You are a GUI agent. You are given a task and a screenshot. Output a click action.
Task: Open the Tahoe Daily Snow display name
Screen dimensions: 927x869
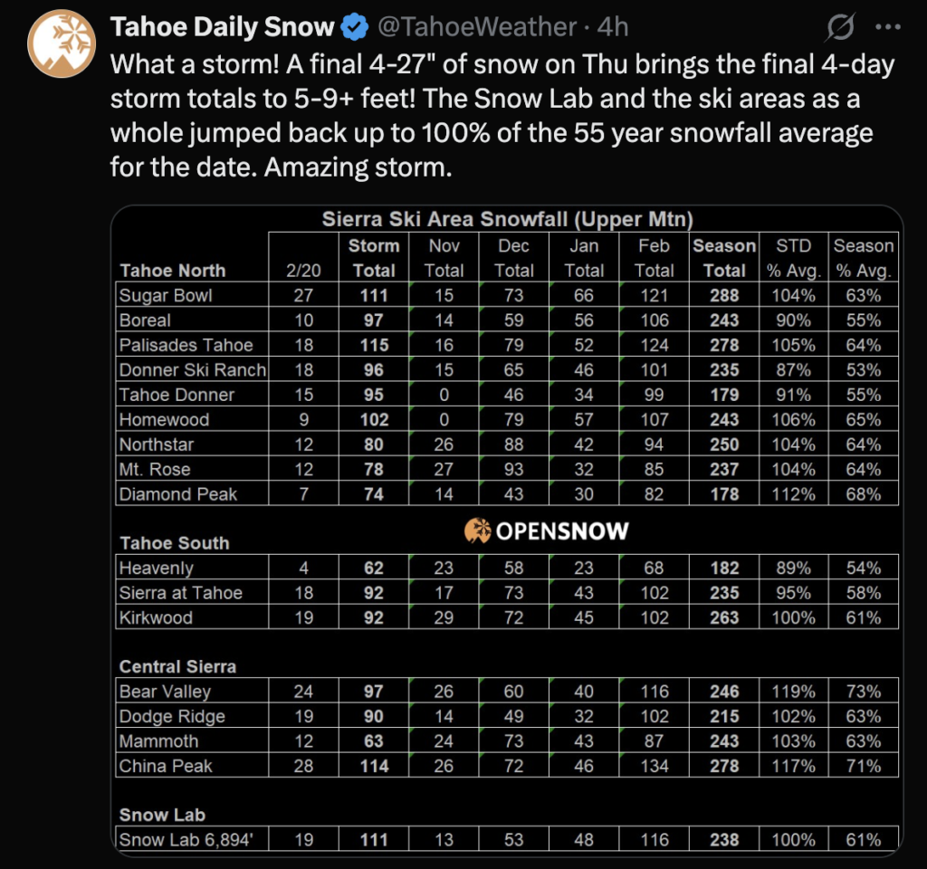pos(223,28)
